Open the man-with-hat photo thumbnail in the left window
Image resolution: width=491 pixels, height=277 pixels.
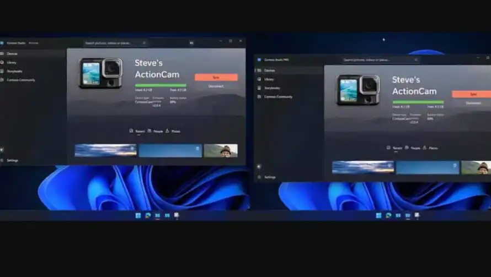tap(221, 150)
